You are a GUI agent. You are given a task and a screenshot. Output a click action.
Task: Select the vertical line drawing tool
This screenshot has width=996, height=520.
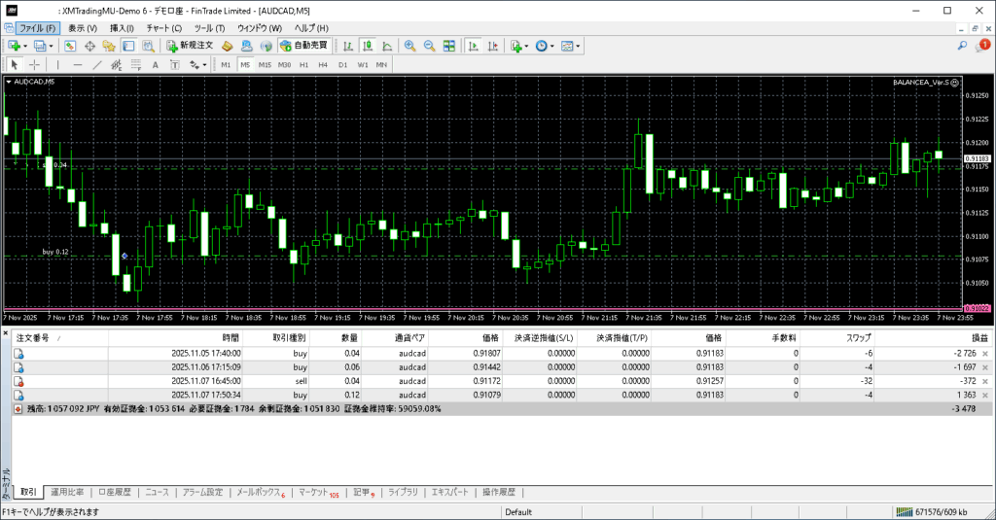[58, 65]
